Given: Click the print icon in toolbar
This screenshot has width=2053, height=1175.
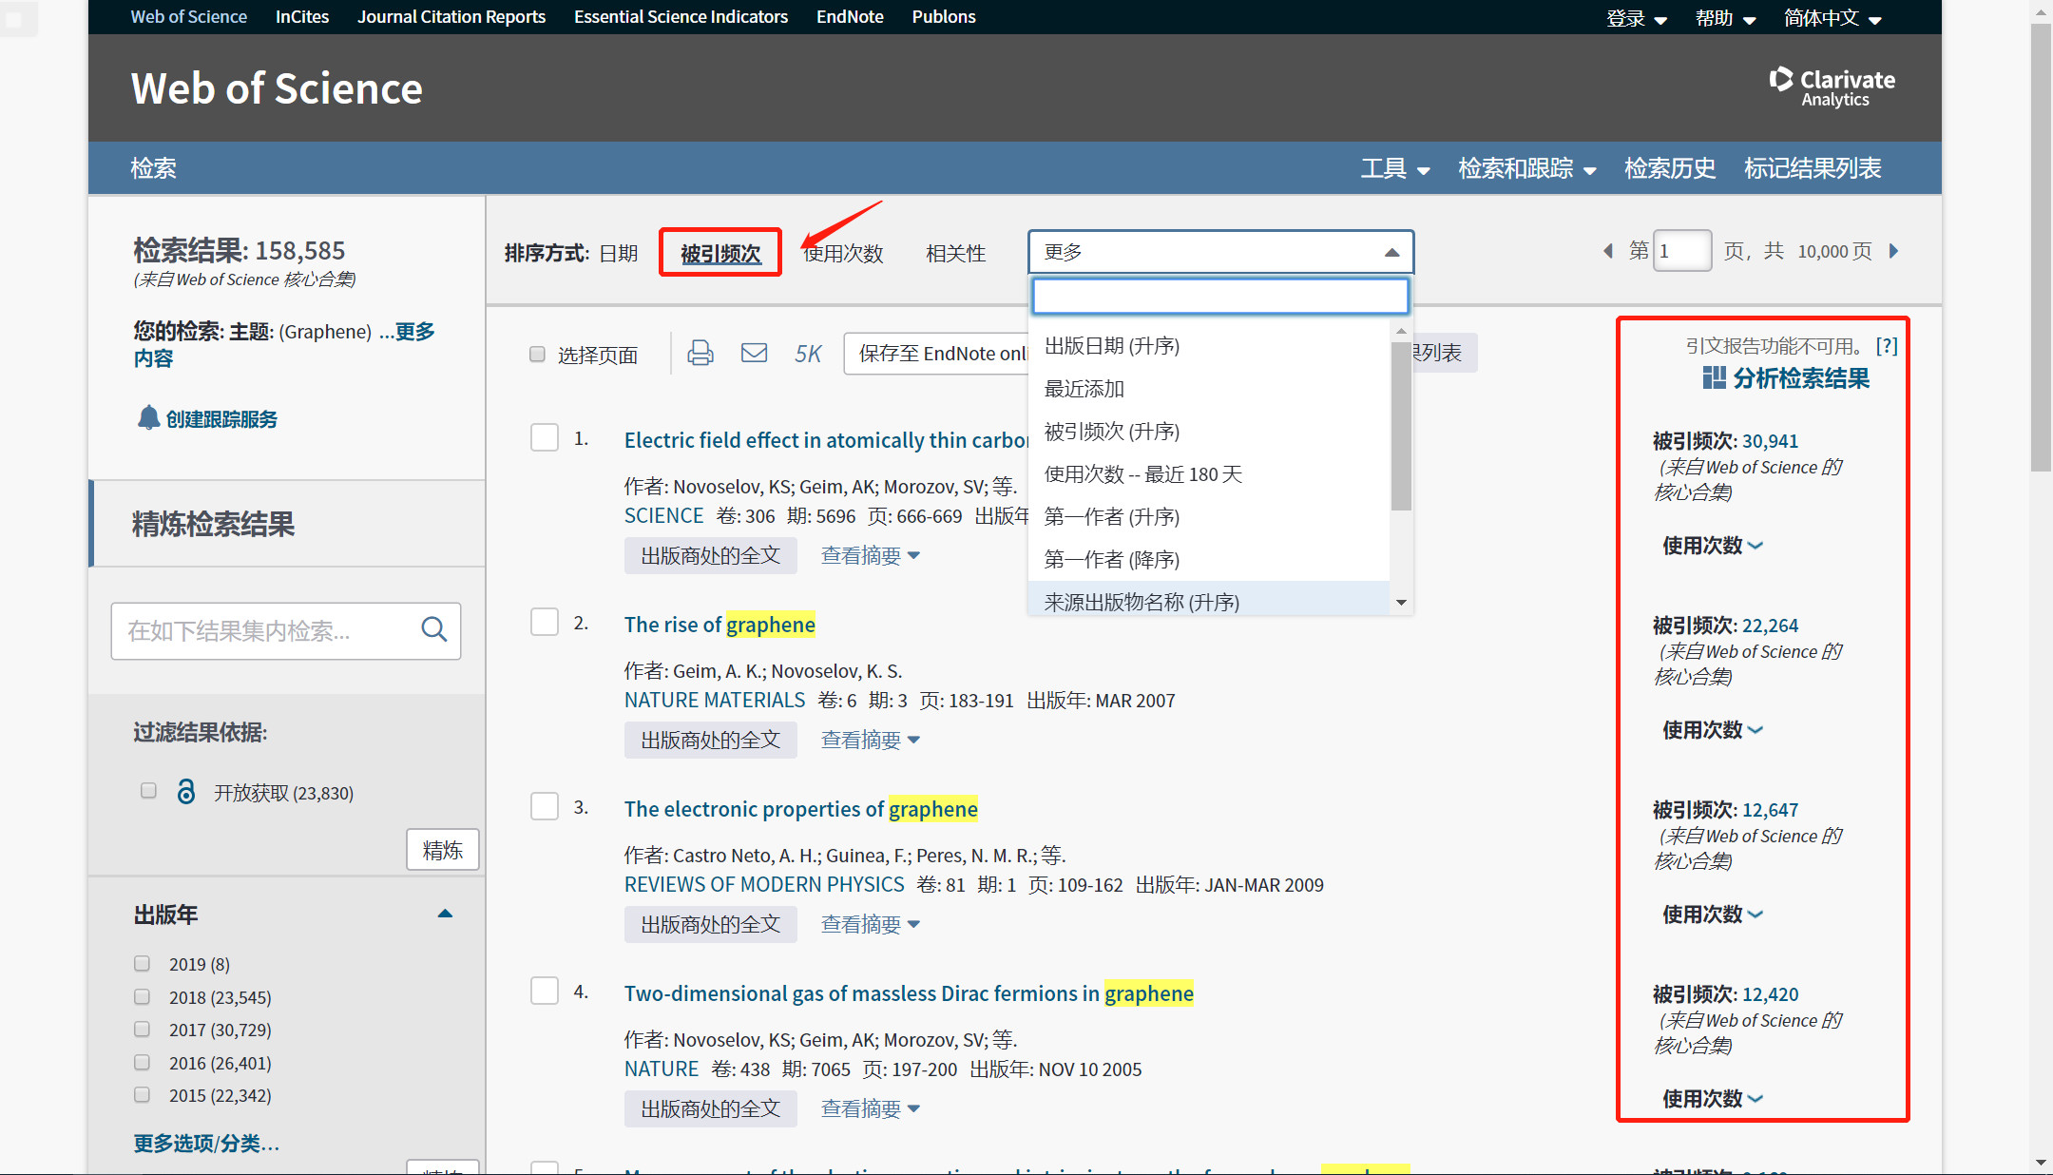Looking at the screenshot, I should point(700,354).
